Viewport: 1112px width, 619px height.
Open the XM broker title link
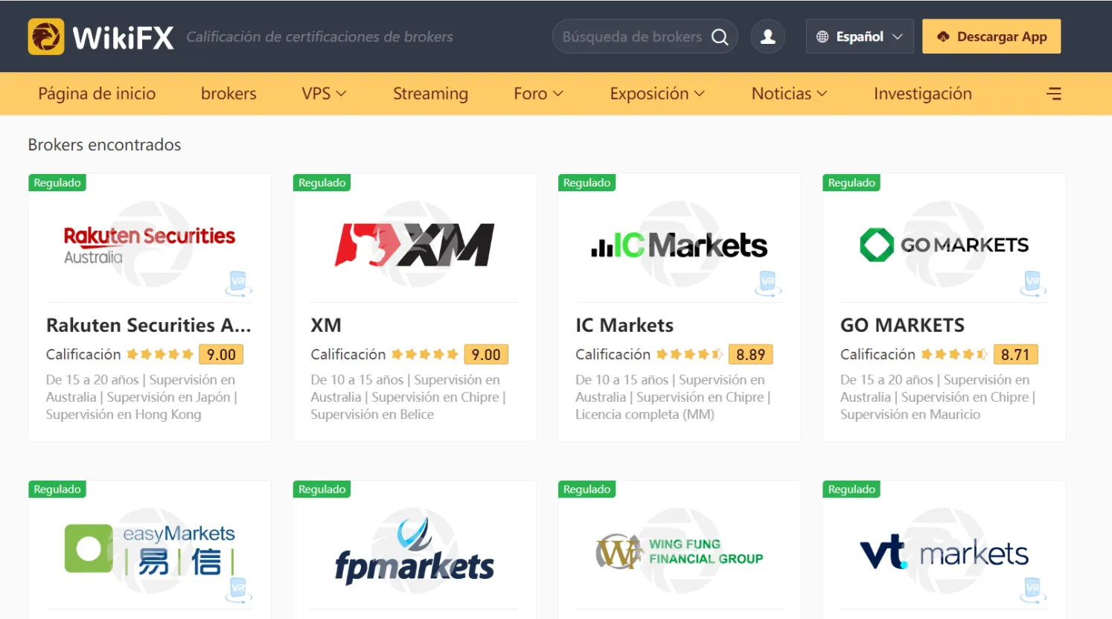pyautogui.click(x=326, y=325)
